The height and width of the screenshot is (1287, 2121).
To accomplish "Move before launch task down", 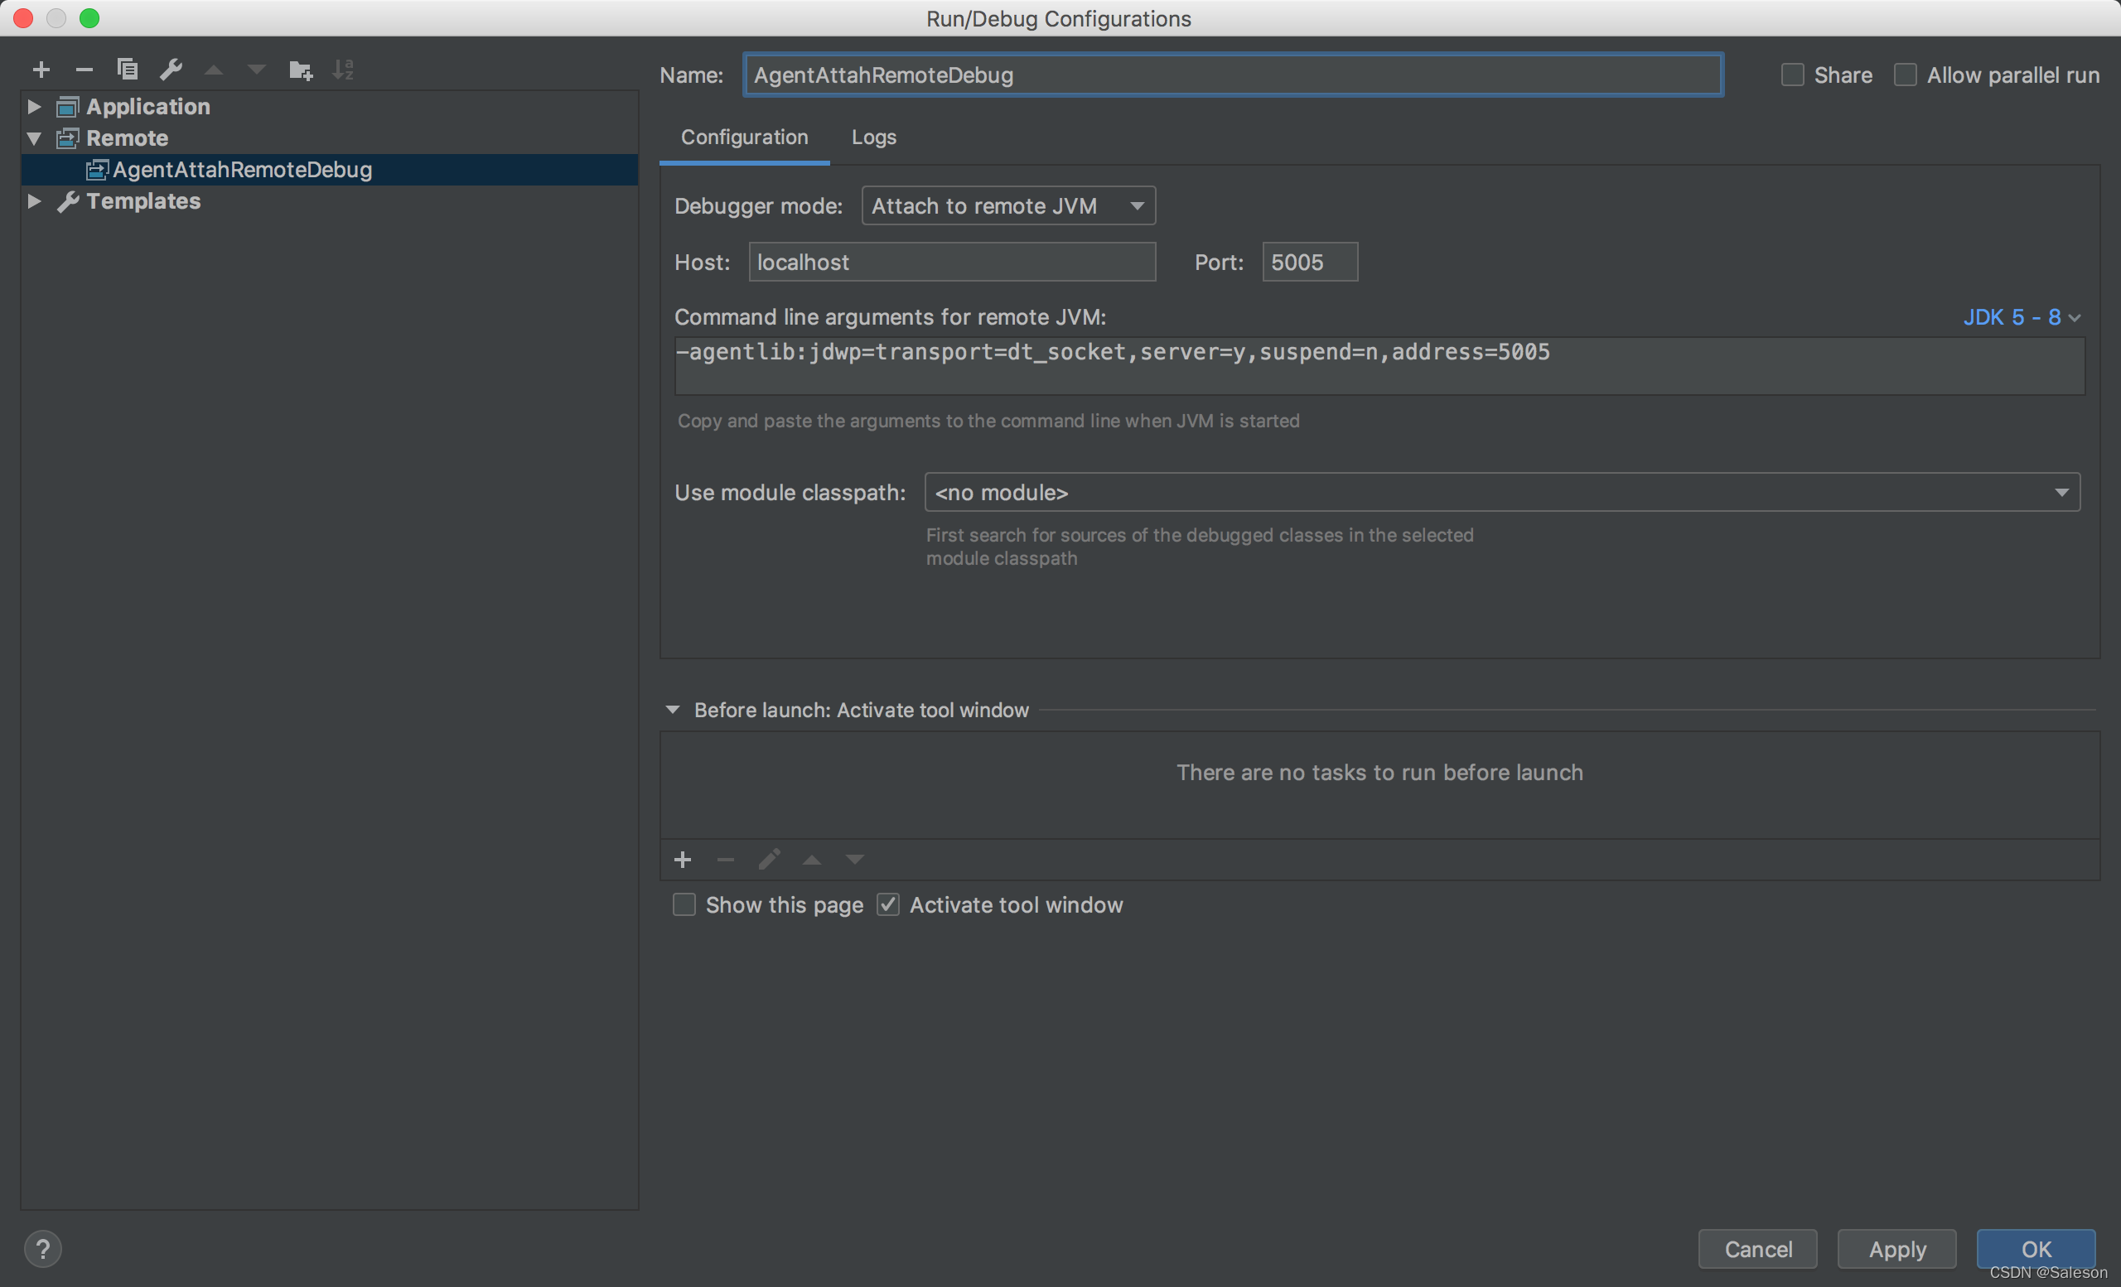I will tap(855, 860).
